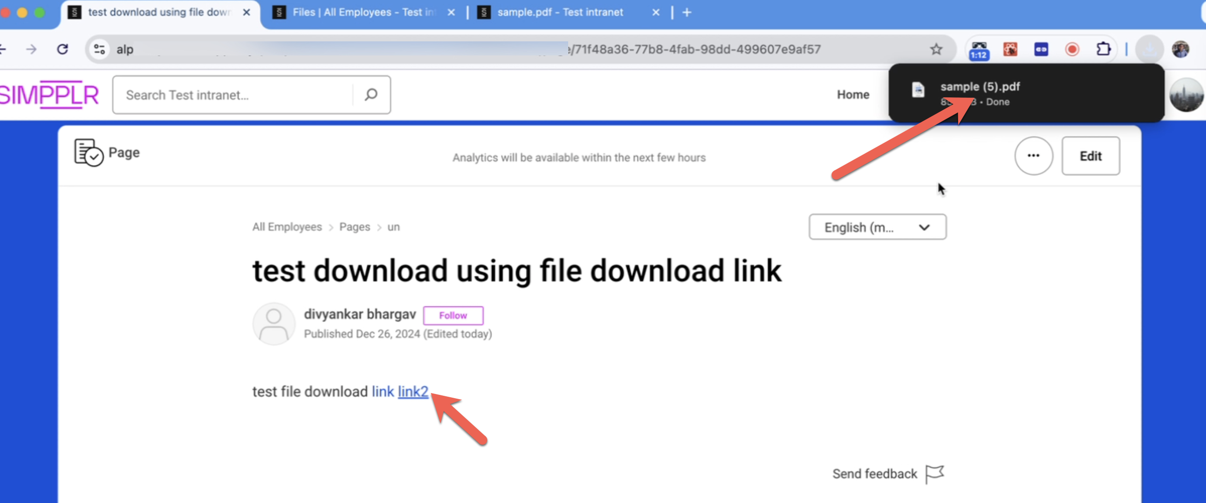This screenshot has width=1206, height=503.
Task: Click the screen recorder record icon in toolbar
Action: tap(1072, 49)
